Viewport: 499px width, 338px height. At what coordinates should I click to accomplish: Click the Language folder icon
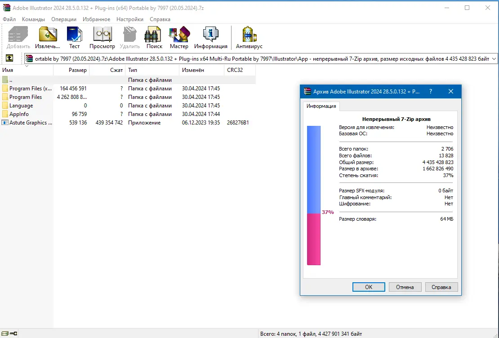(x=5, y=105)
